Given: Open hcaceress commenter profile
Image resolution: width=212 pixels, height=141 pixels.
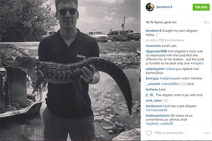Looking at the screenshot, I should tap(153, 46).
